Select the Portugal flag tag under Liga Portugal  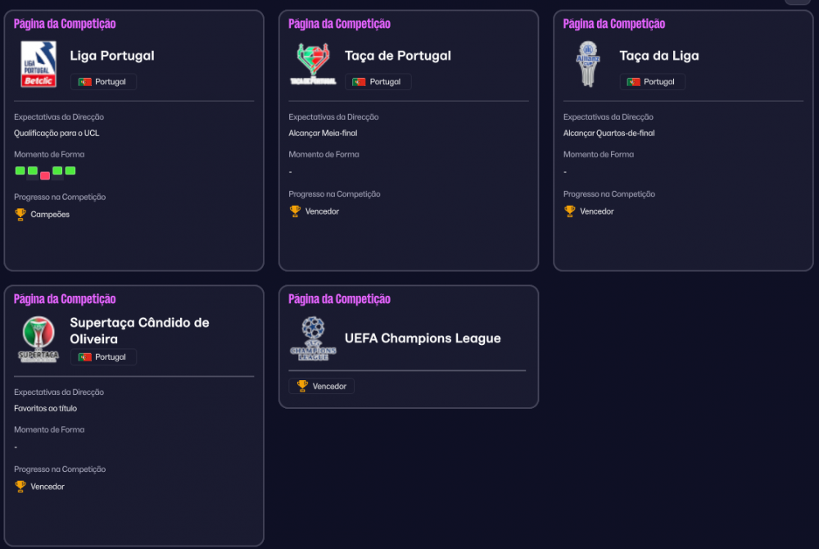click(x=103, y=81)
